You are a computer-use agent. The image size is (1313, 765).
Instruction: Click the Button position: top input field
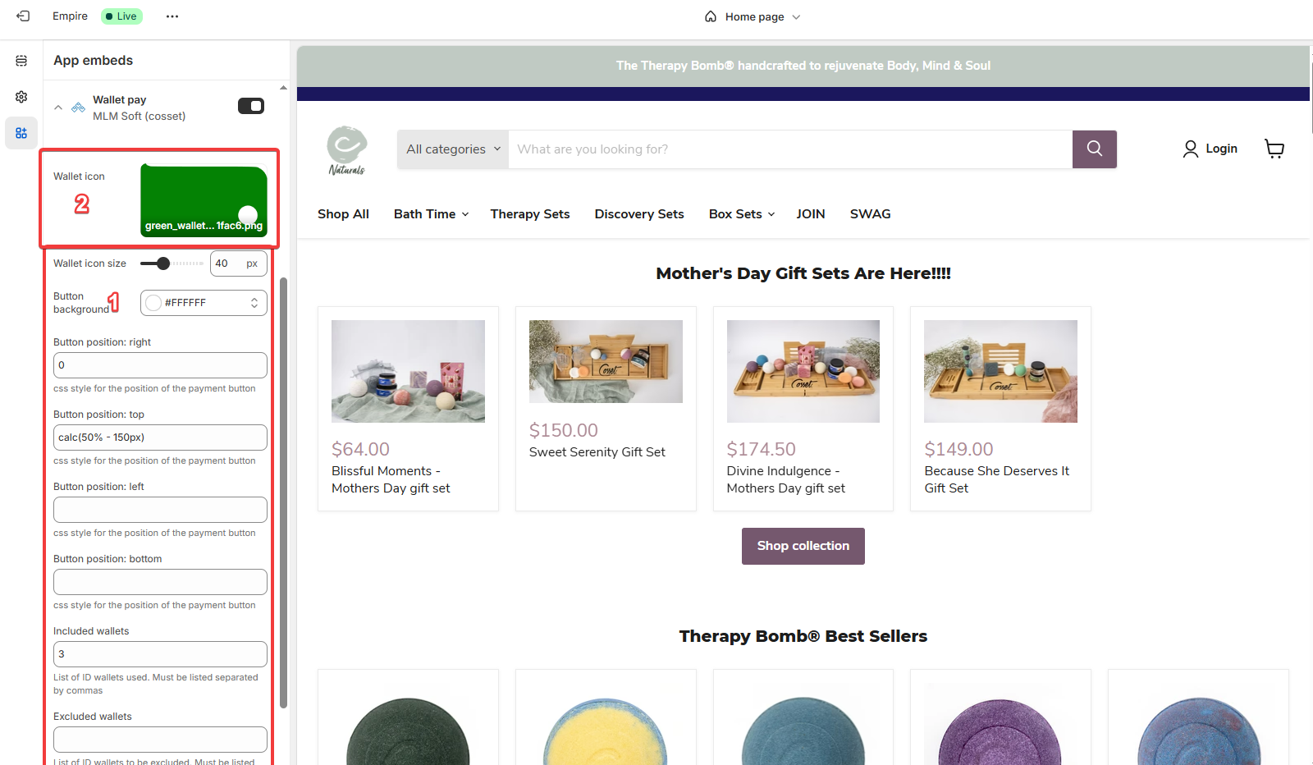[160, 437]
